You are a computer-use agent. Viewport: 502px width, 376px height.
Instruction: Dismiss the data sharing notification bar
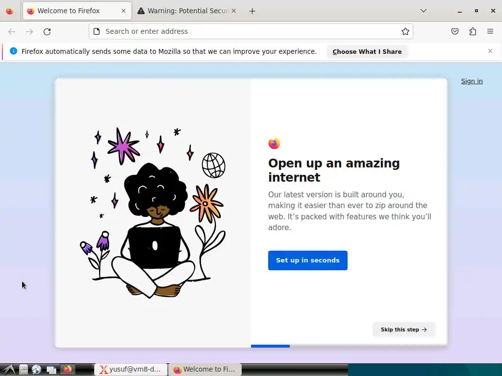[x=490, y=51]
